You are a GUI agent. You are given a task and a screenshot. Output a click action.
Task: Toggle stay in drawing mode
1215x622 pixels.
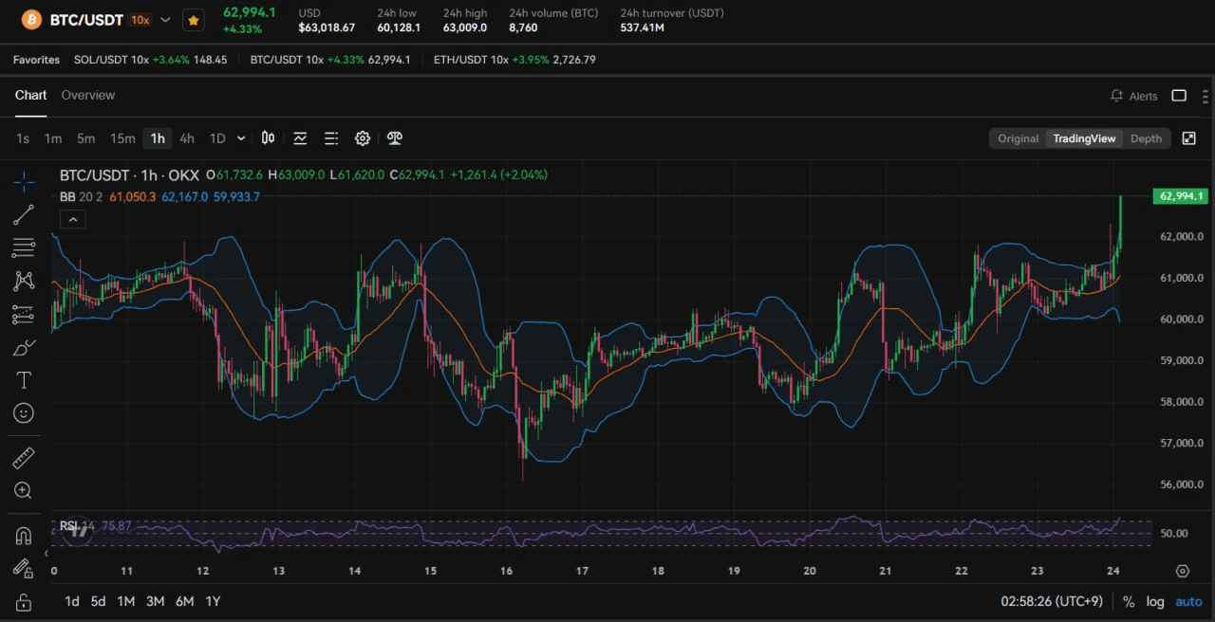pos(25,569)
